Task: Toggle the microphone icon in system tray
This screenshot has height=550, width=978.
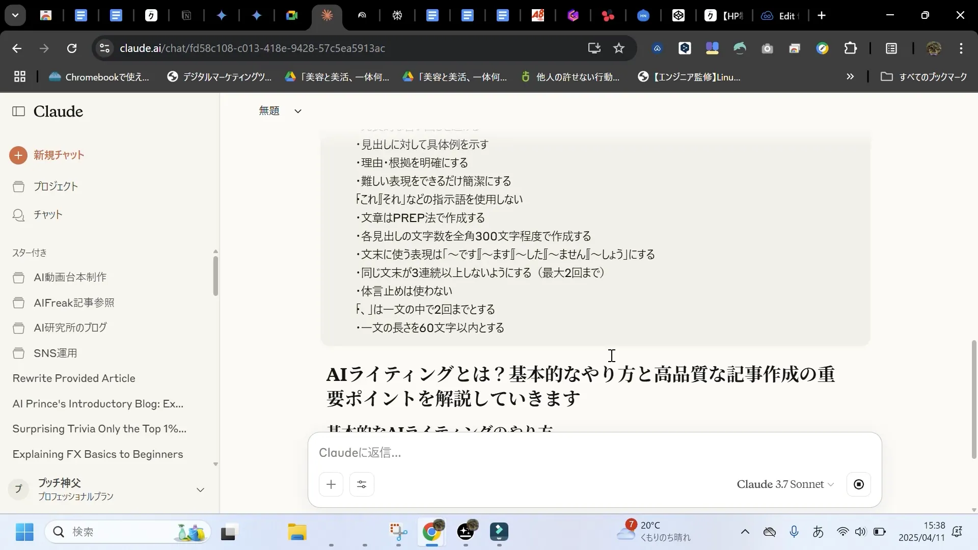Action: tap(795, 532)
